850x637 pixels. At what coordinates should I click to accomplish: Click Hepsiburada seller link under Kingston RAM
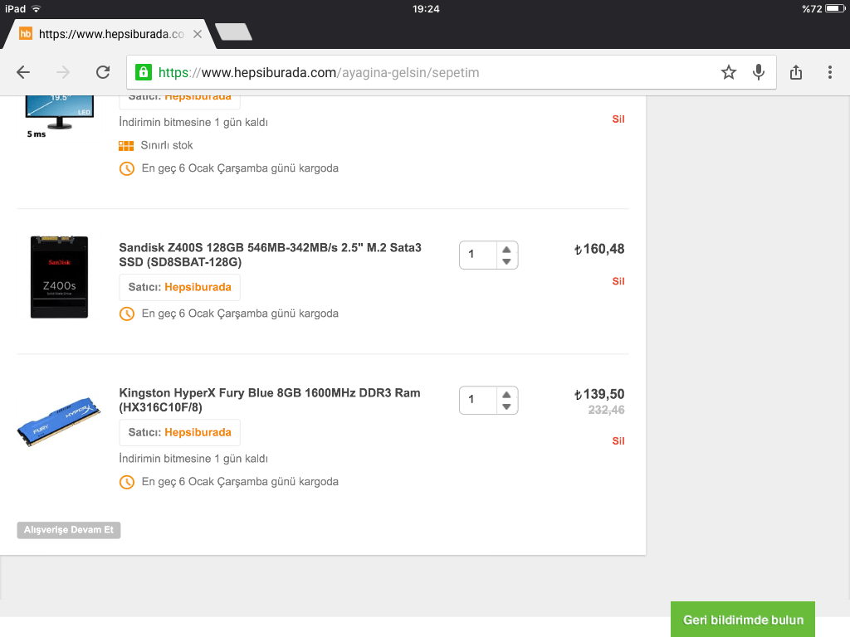(198, 432)
